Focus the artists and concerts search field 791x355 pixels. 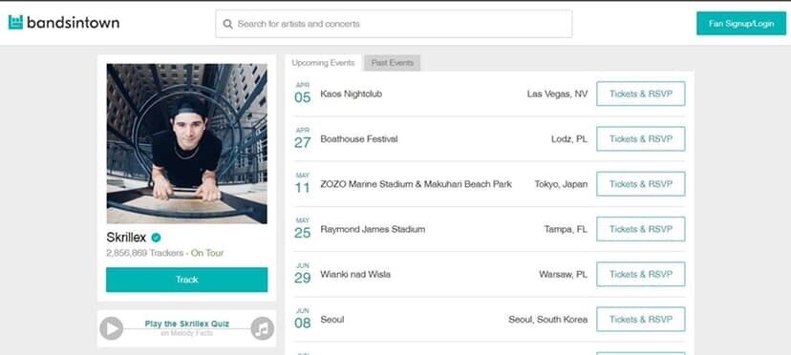click(x=394, y=24)
